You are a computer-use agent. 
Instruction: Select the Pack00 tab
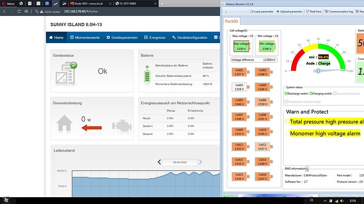[x=232, y=21]
